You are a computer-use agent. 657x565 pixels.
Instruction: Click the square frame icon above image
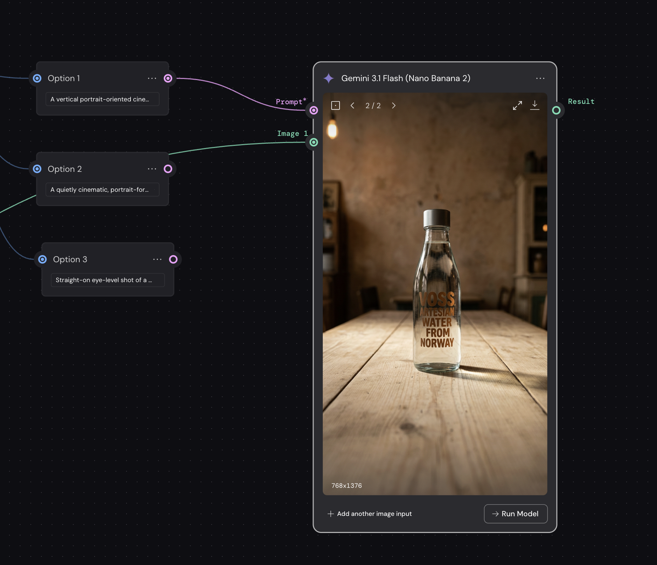point(336,106)
